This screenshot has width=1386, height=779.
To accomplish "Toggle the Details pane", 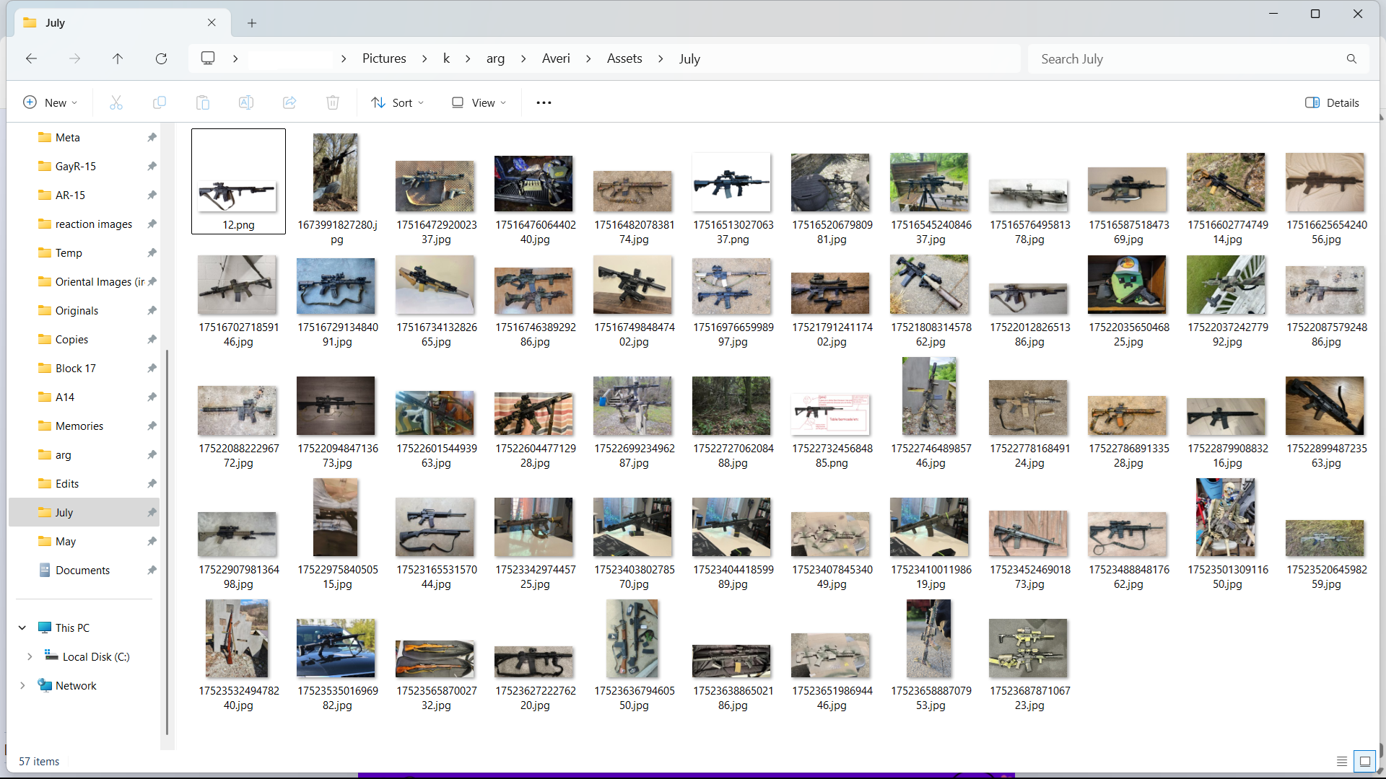I will click(1332, 102).
